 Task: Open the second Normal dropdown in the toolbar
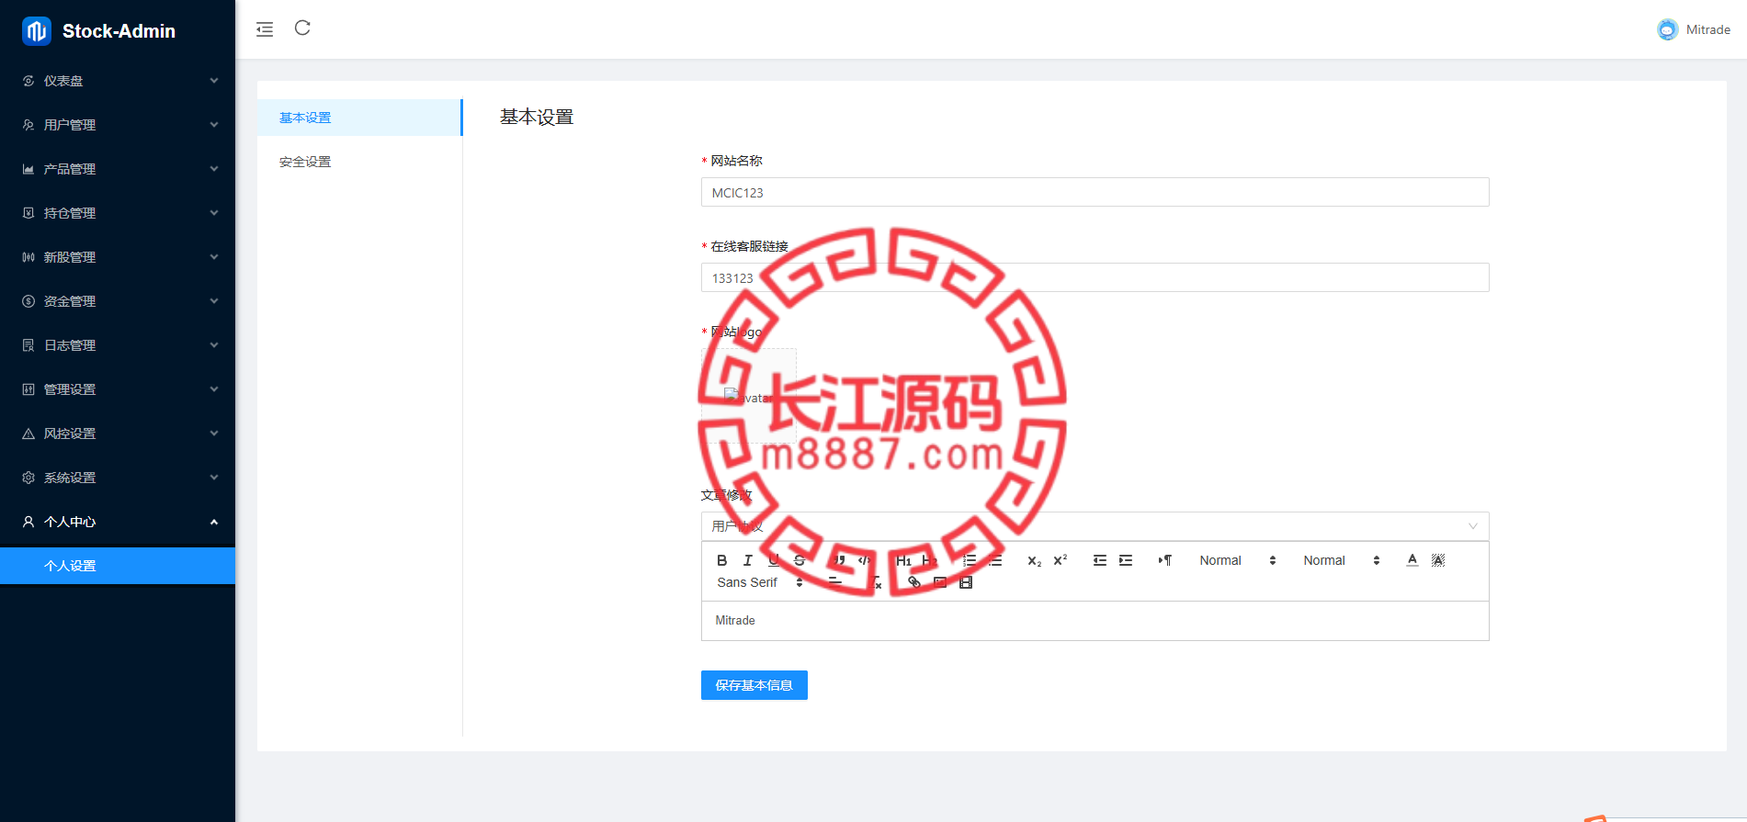pyautogui.click(x=1342, y=560)
